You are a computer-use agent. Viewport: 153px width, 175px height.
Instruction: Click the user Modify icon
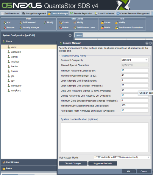pos(45,22)
